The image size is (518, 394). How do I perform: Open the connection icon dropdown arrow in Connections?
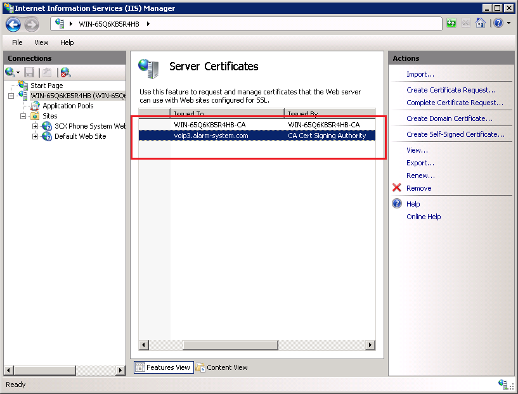coord(18,72)
